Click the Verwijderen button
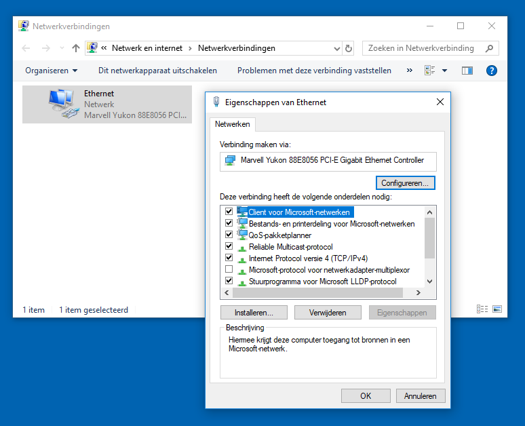The width and height of the screenshot is (525, 426). click(x=328, y=313)
